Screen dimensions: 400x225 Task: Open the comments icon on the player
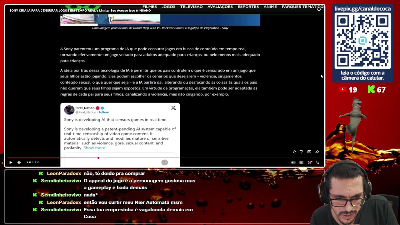309,152
